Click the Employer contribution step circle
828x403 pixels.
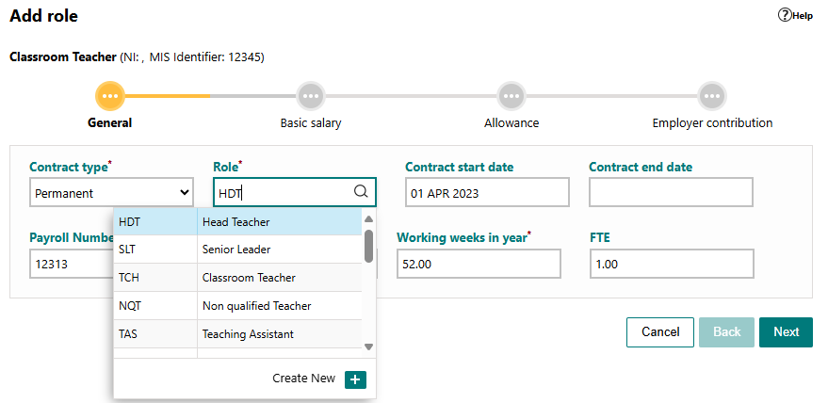pos(712,96)
